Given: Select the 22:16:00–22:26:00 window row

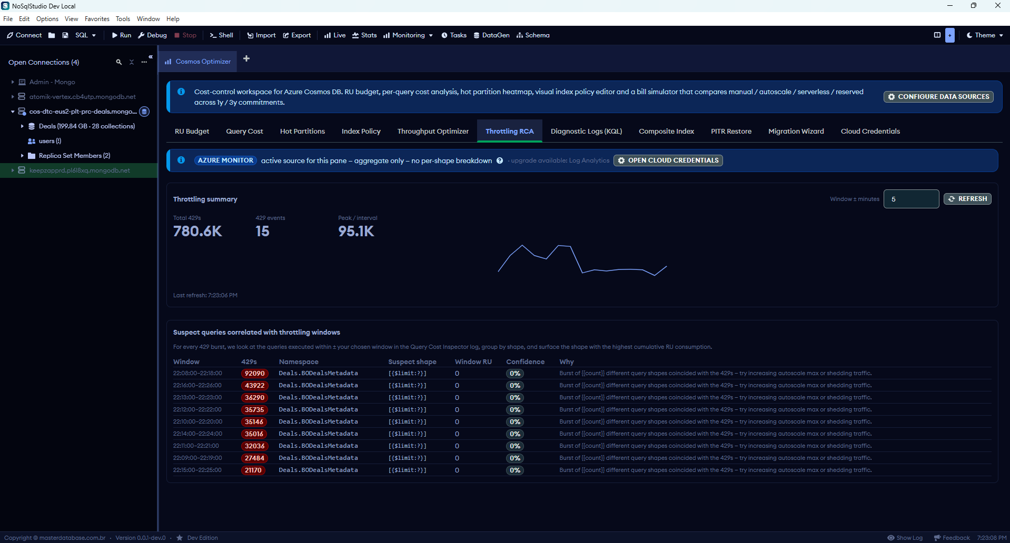Looking at the screenshot, I should tap(582, 386).
